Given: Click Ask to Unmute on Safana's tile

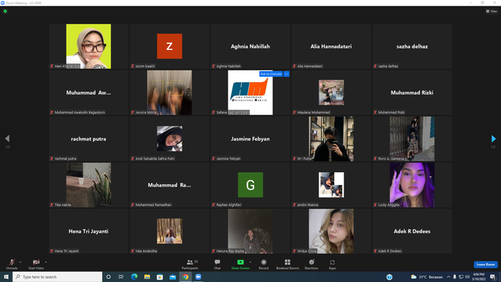Looking at the screenshot, I should coord(271,74).
